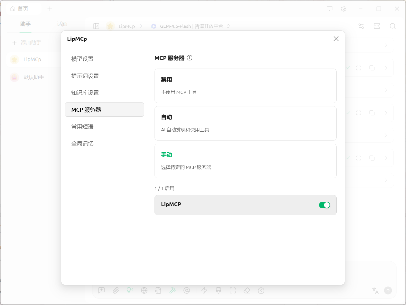Minimize the application window

click(x=361, y=9)
